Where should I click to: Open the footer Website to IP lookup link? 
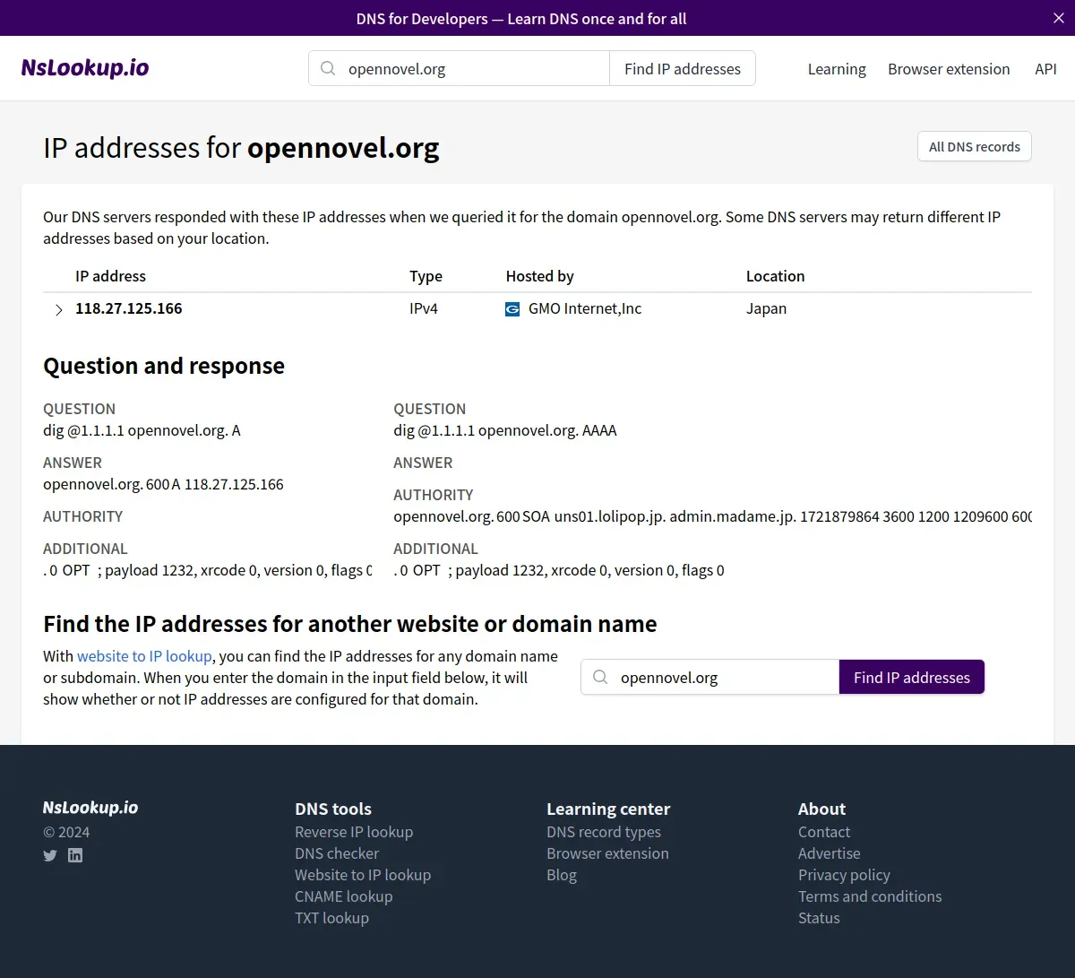point(363,875)
